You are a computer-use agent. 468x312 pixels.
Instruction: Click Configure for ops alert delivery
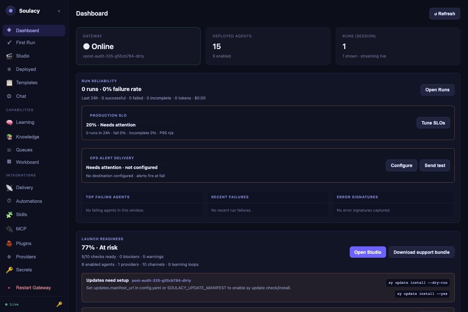(401, 165)
